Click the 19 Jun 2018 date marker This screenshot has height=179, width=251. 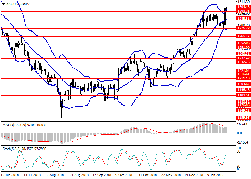click(10, 175)
